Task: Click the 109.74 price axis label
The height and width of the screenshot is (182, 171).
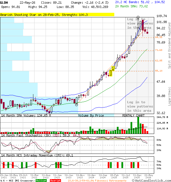Action: point(162,16)
